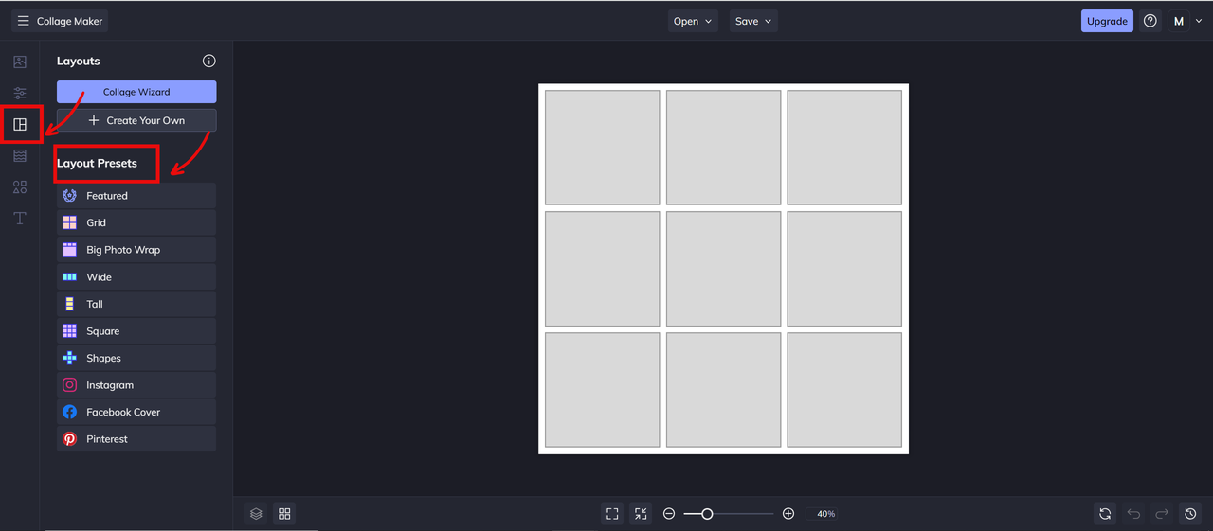Click the grid view icon in bottom bar
This screenshot has height=531, width=1213.
click(284, 514)
